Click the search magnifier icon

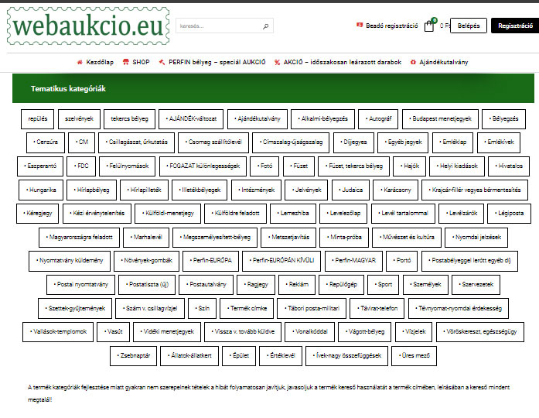coord(265,26)
